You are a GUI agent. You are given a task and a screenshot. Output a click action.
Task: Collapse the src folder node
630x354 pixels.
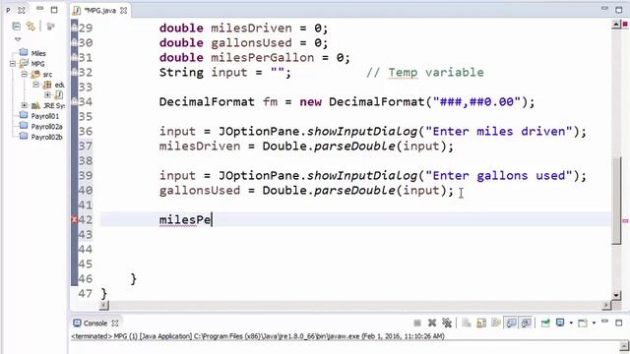tap(24, 75)
